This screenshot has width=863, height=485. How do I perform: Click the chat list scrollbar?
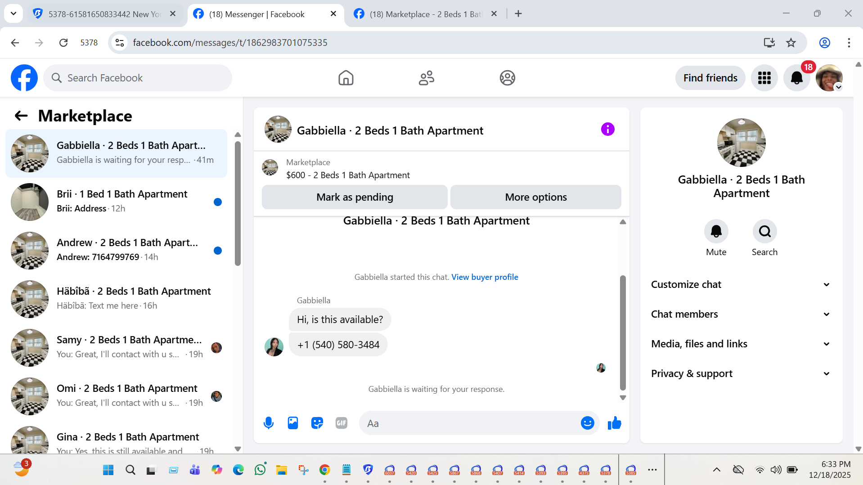(238, 203)
